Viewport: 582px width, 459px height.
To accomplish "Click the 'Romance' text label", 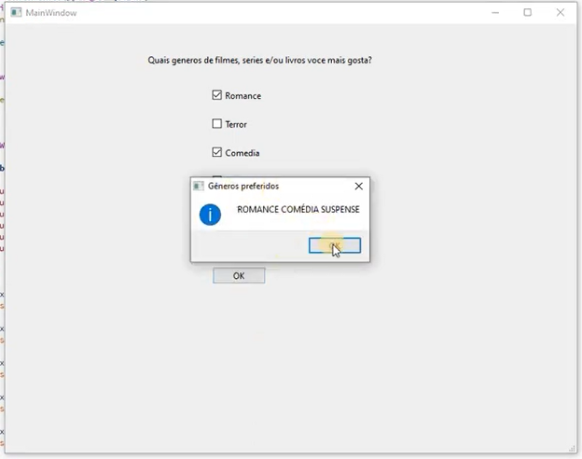I will (242, 96).
